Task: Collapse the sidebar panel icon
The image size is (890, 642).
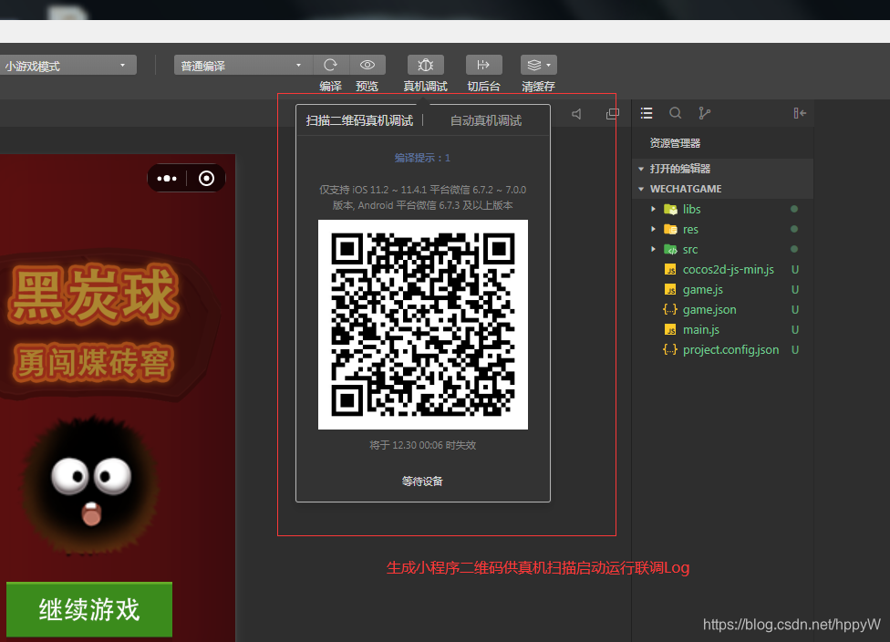Action: tap(800, 113)
